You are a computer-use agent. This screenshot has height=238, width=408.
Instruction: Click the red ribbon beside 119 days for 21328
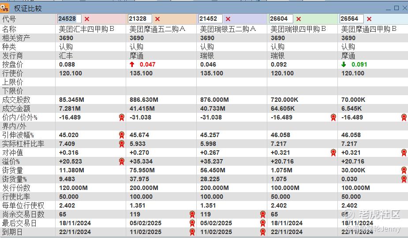pos(192,214)
